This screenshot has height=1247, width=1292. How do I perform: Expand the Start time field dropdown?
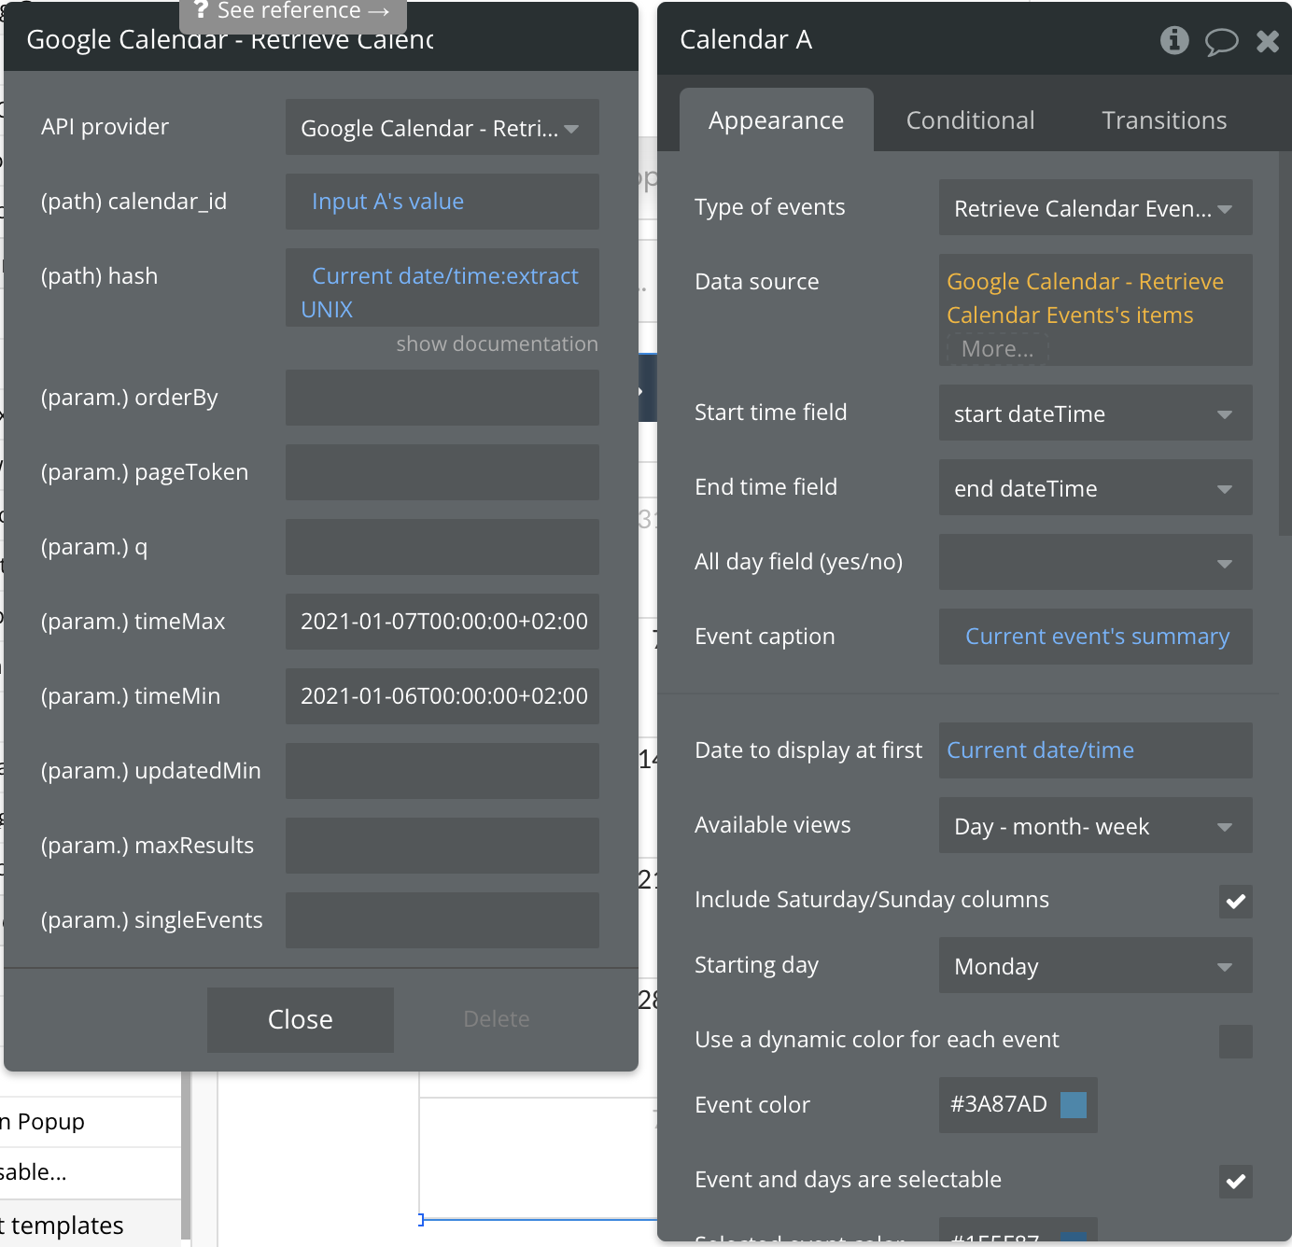click(x=1095, y=413)
